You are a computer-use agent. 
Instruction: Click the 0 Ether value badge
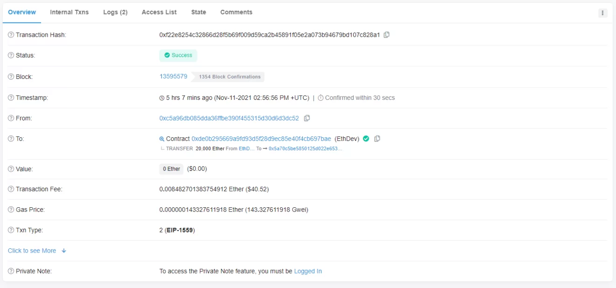171,169
